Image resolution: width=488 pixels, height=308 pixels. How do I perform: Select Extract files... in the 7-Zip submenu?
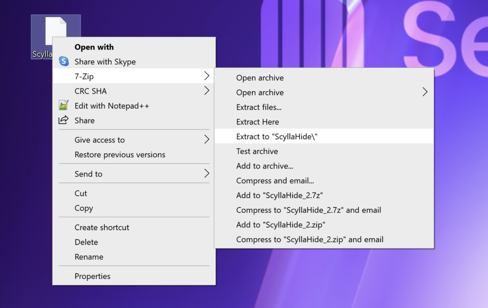pos(259,107)
